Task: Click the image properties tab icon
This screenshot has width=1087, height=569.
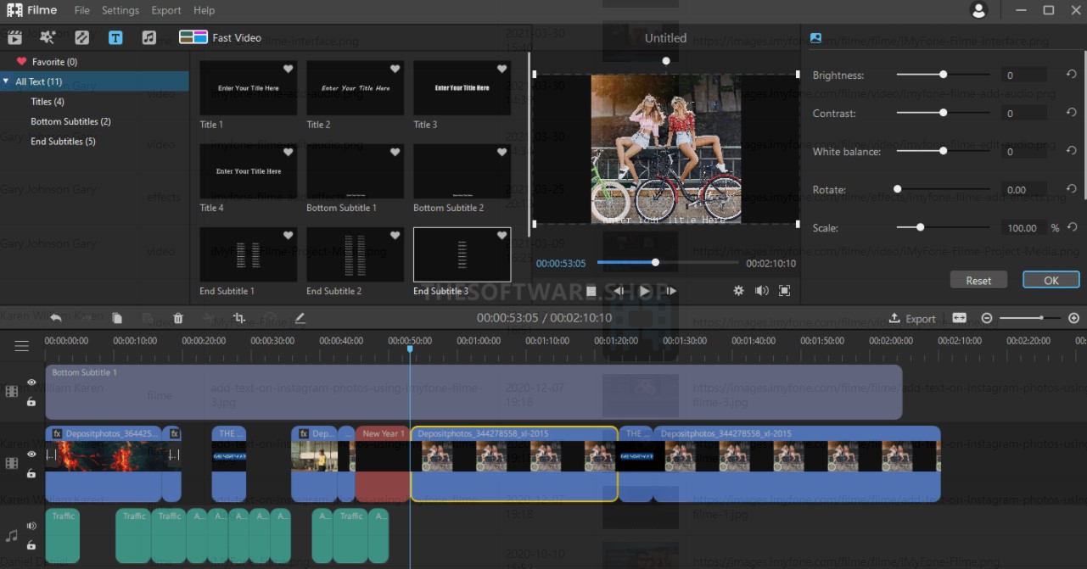Action: [816, 38]
